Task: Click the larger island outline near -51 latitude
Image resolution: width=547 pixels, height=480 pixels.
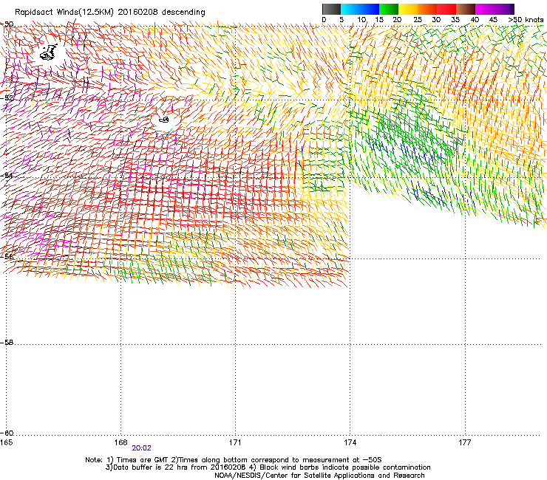Action: click(x=48, y=52)
